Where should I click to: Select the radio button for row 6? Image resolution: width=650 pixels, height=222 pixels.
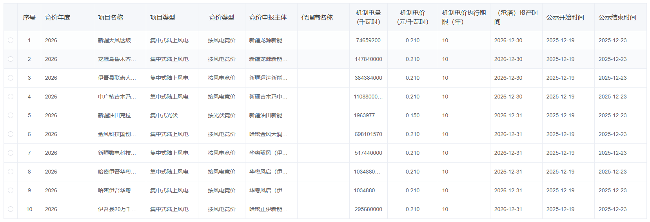[x=11, y=134]
